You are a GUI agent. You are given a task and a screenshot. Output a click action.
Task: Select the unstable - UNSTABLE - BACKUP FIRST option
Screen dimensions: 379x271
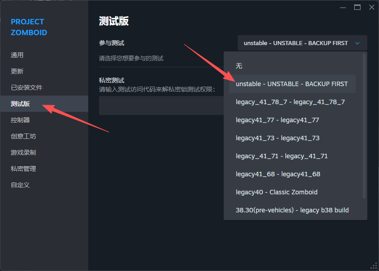(292, 84)
